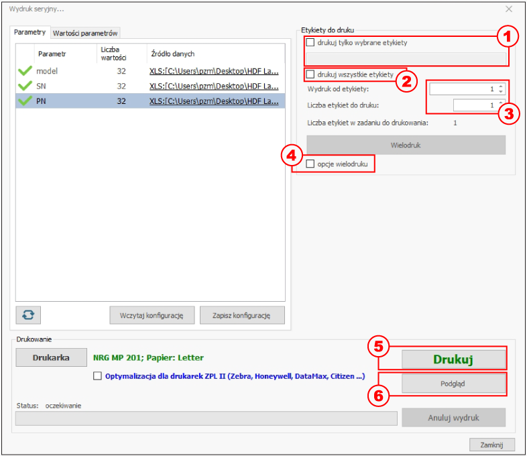Close the Wydruk seryjny dialog window
This screenshot has width=527, height=456.
pos(509,9)
